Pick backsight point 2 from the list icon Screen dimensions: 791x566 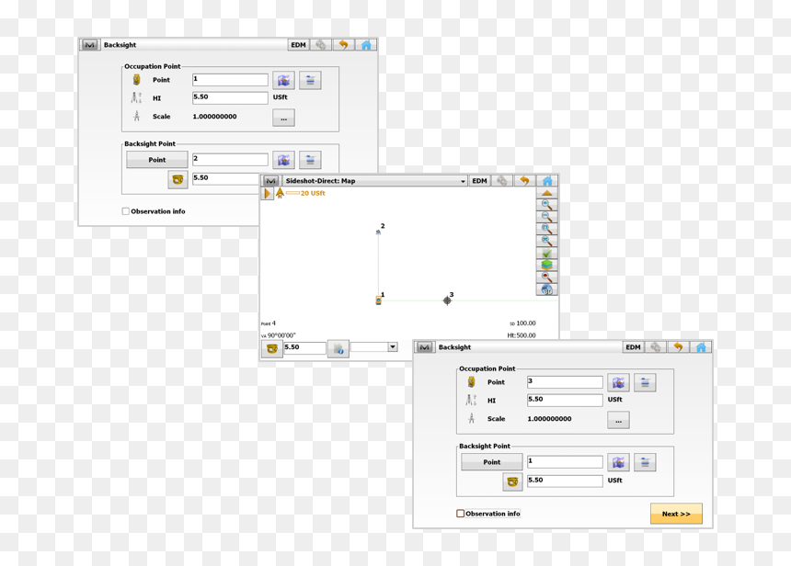coord(310,160)
